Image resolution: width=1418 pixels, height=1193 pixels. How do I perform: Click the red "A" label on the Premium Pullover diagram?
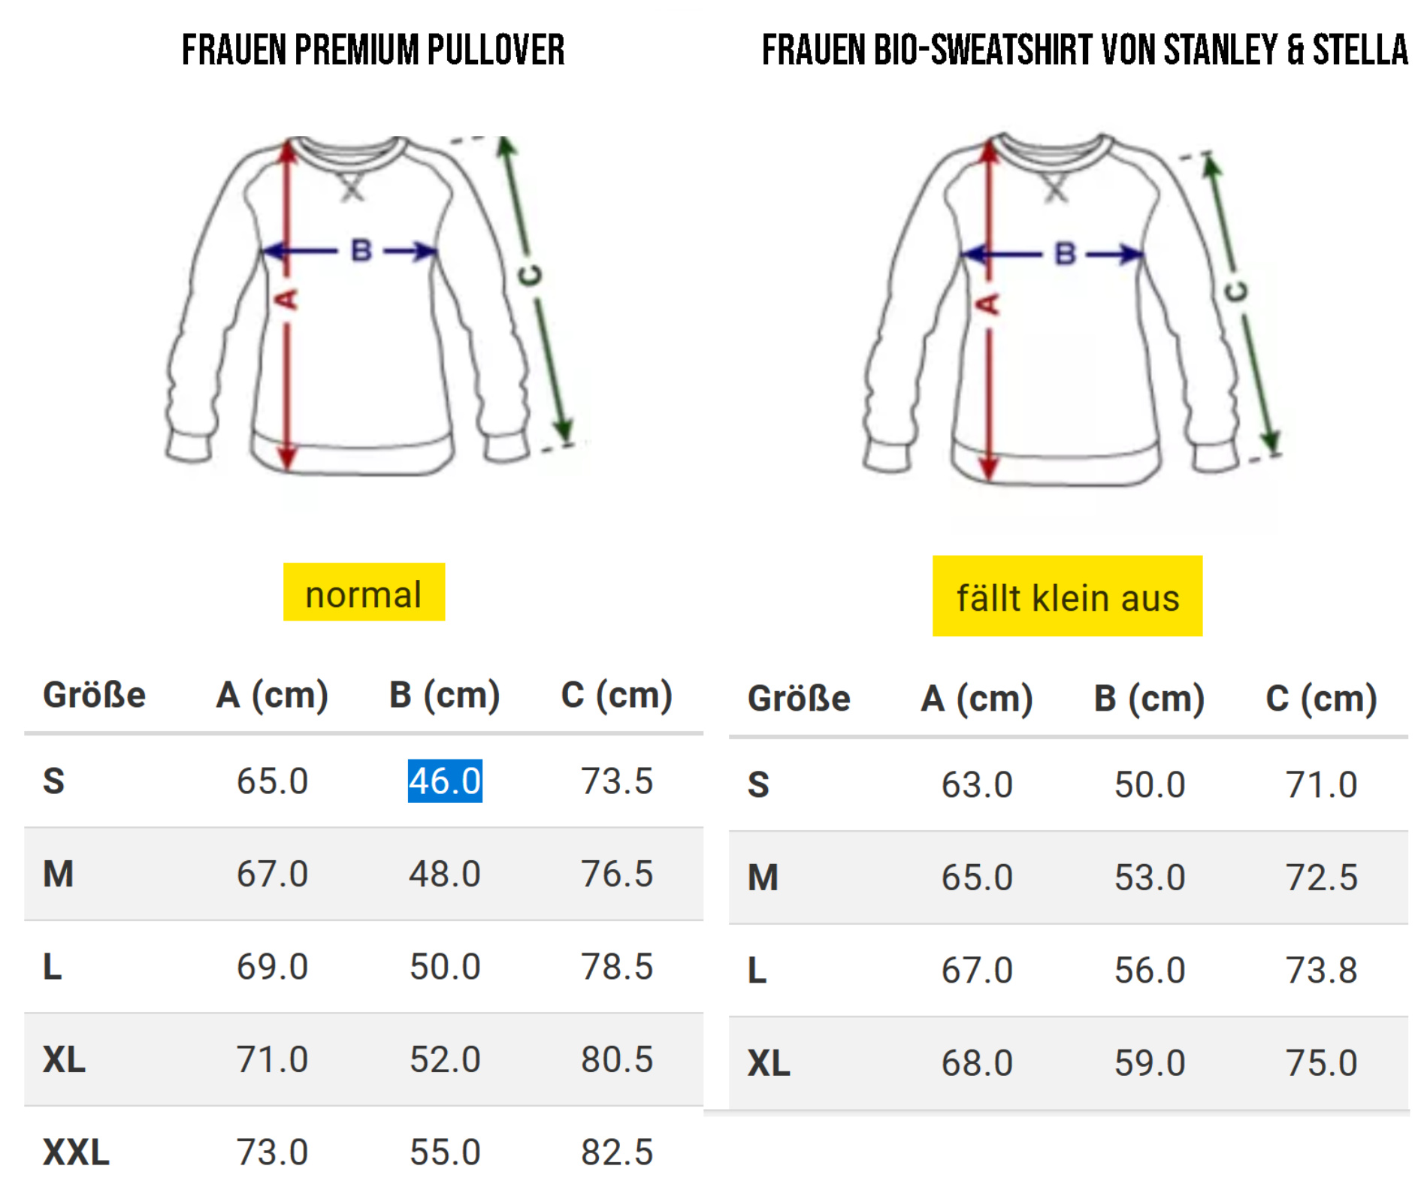286,300
